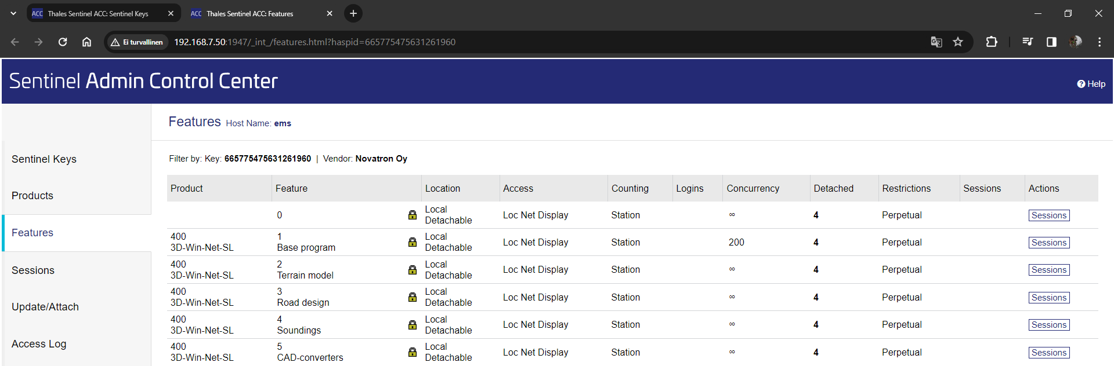Click the Help question mark icon
Viewport: 1114px width, 366px height.
1081,84
